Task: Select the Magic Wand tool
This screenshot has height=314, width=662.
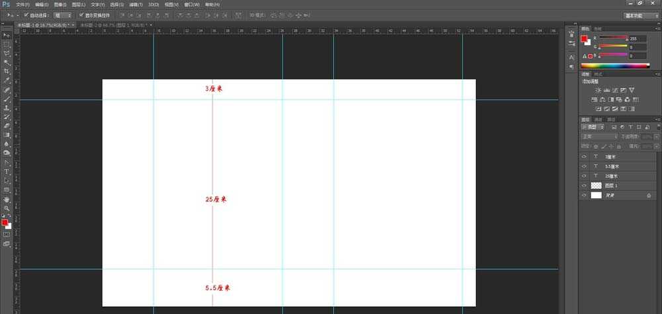Action: 7,62
